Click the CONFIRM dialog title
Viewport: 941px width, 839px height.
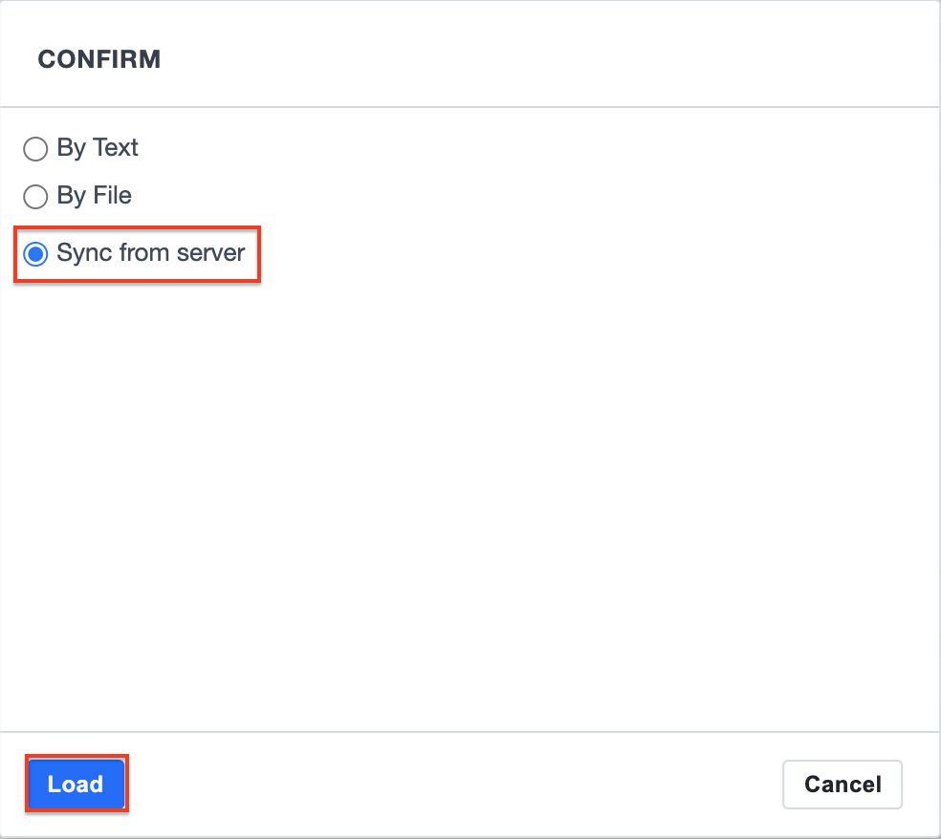[x=99, y=59]
